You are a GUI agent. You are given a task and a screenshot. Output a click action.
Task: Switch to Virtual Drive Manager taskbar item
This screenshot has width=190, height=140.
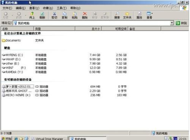click(x=49, y=138)
